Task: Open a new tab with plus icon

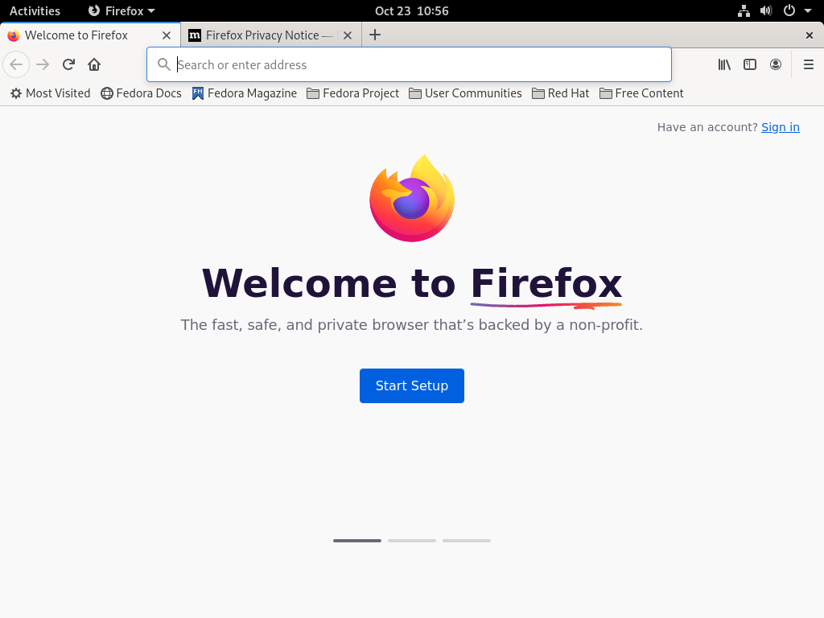Action: point(375,35)
